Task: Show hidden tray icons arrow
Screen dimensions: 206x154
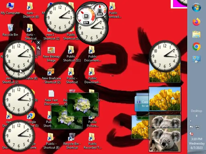Action: coord(190,121)
